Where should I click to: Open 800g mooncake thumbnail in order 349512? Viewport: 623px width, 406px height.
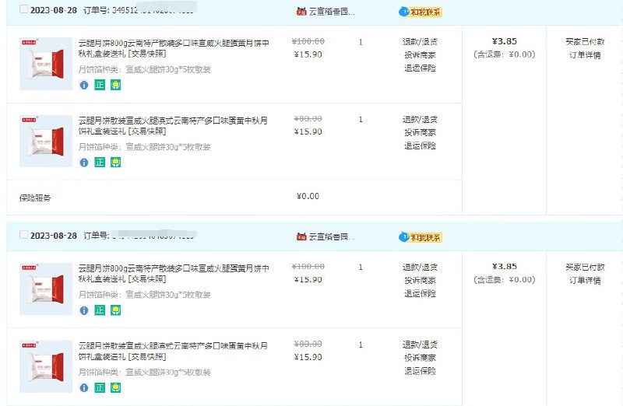(46, 64)
